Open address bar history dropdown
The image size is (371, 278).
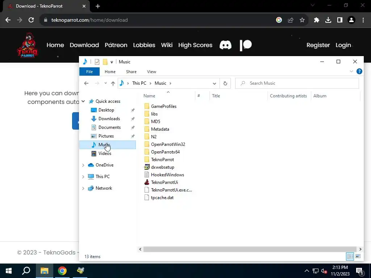tap(214, 83)
